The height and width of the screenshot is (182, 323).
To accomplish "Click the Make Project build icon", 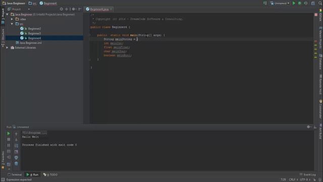I will tap(265, 3).
